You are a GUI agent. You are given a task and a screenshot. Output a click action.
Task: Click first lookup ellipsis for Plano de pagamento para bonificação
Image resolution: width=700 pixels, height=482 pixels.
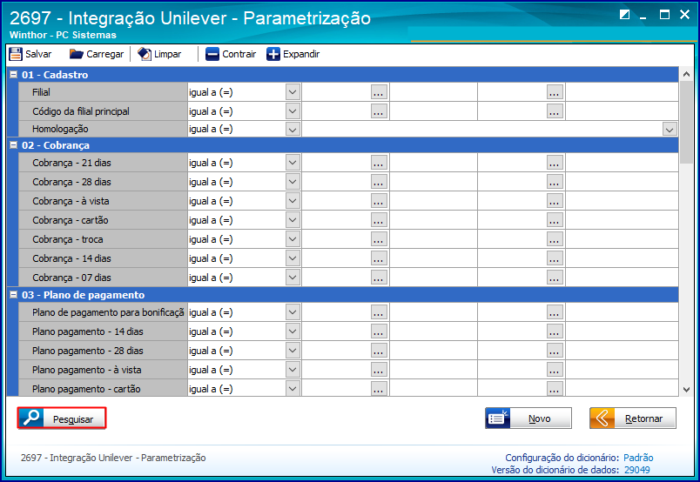point(379,312)
